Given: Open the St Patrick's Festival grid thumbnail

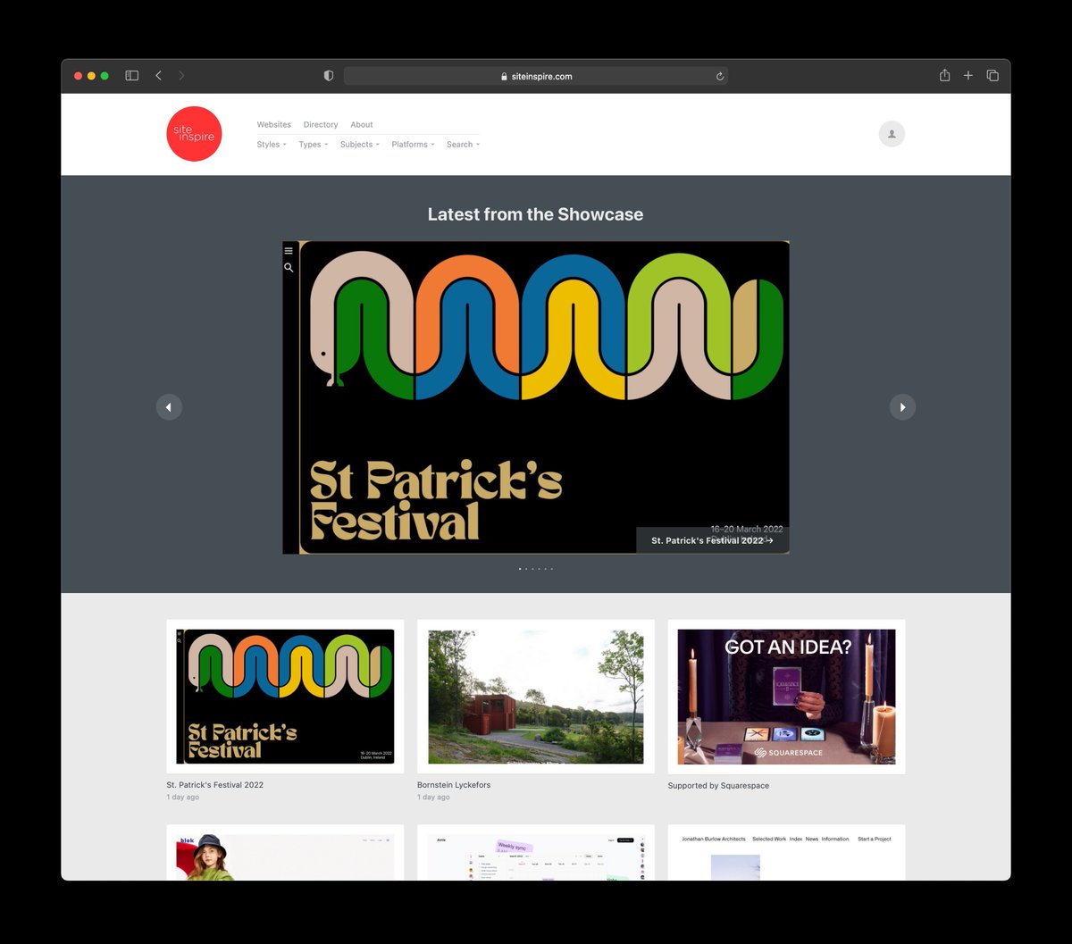Looking at the screenshot, I should (285, 697).
